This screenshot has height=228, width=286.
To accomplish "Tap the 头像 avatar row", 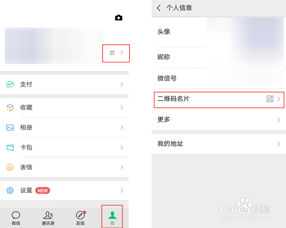I will coord(219,32).
